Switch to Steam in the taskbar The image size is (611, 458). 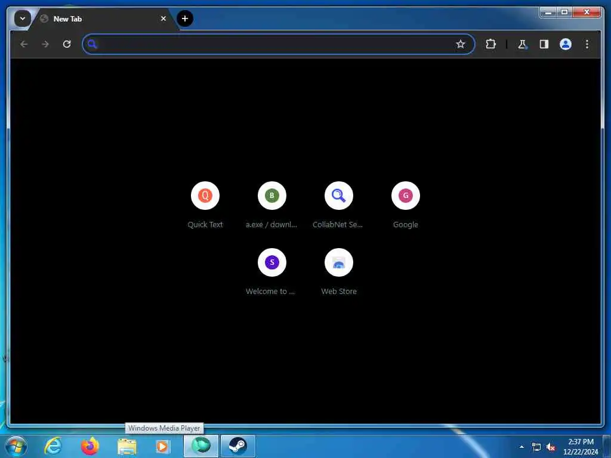click(x=238, y=446)
